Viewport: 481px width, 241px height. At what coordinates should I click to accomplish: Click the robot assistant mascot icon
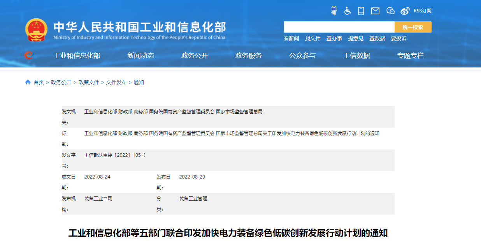tap(334, 10)
